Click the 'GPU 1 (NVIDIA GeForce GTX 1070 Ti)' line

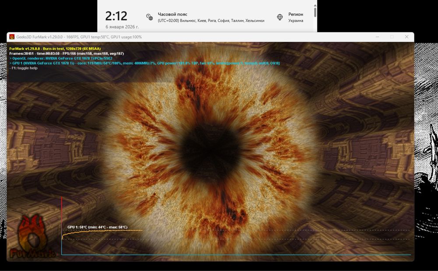pyautogui.click(x=145, y=63)
